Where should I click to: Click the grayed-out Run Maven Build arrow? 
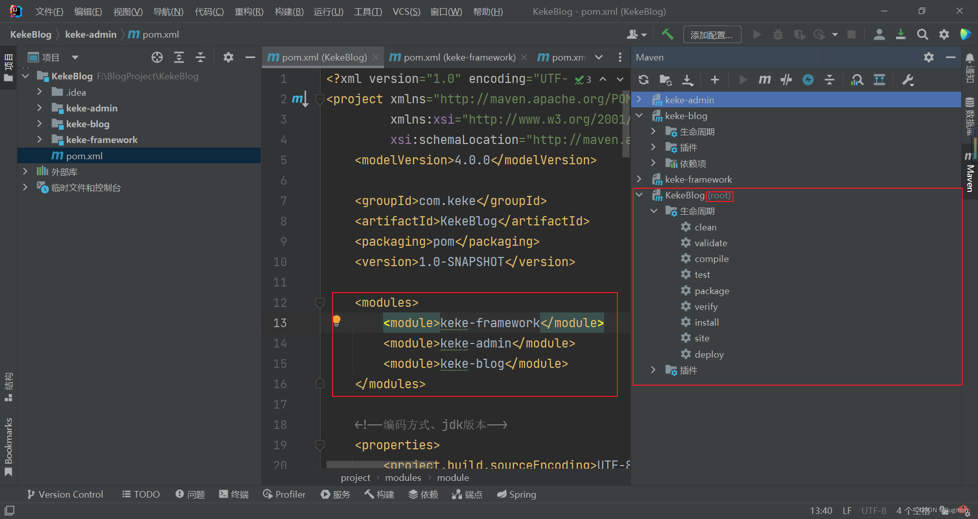click(x=743, y=79)
